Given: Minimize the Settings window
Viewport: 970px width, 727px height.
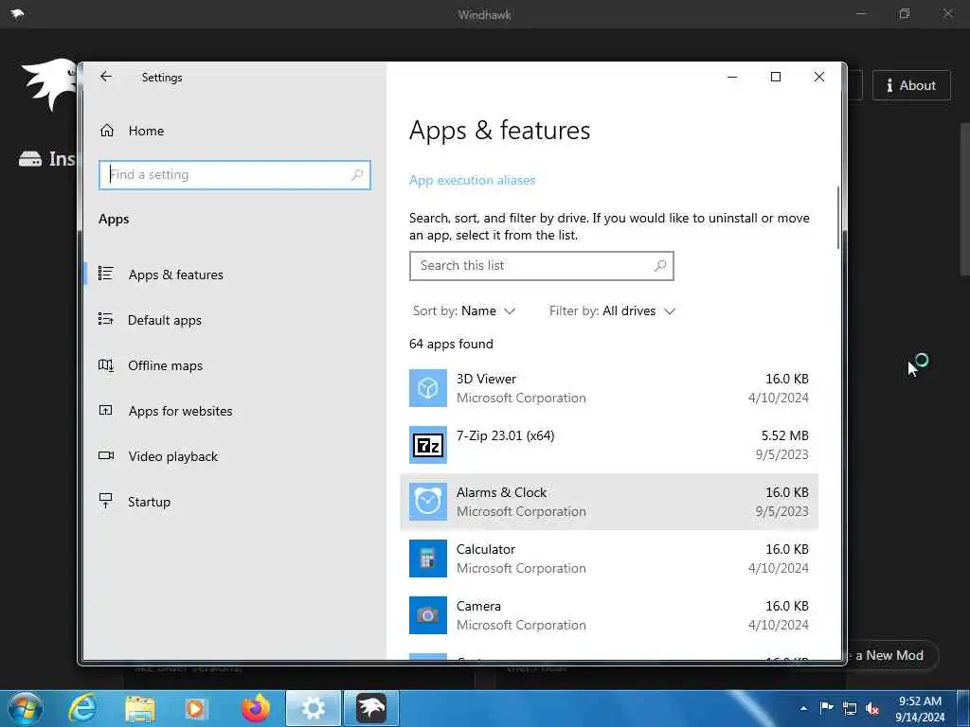Looking at the screenshot, I should 732,77.
